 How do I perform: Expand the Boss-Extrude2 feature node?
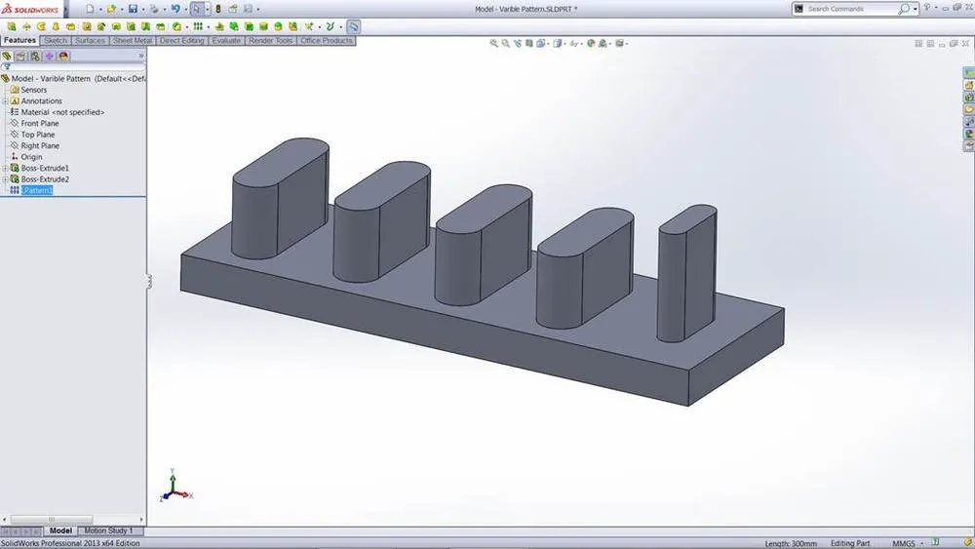pos(5,179)
